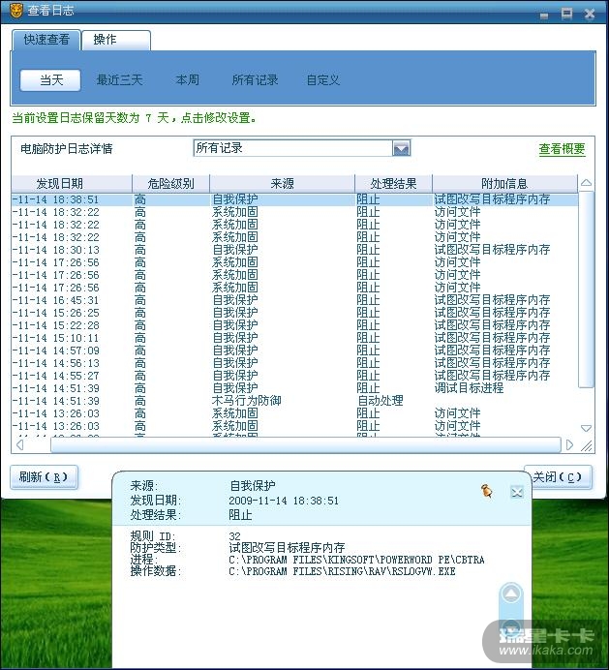609x670 pixels.
Task: Select the log row at 15:10:11
Action: click(295, 338)
